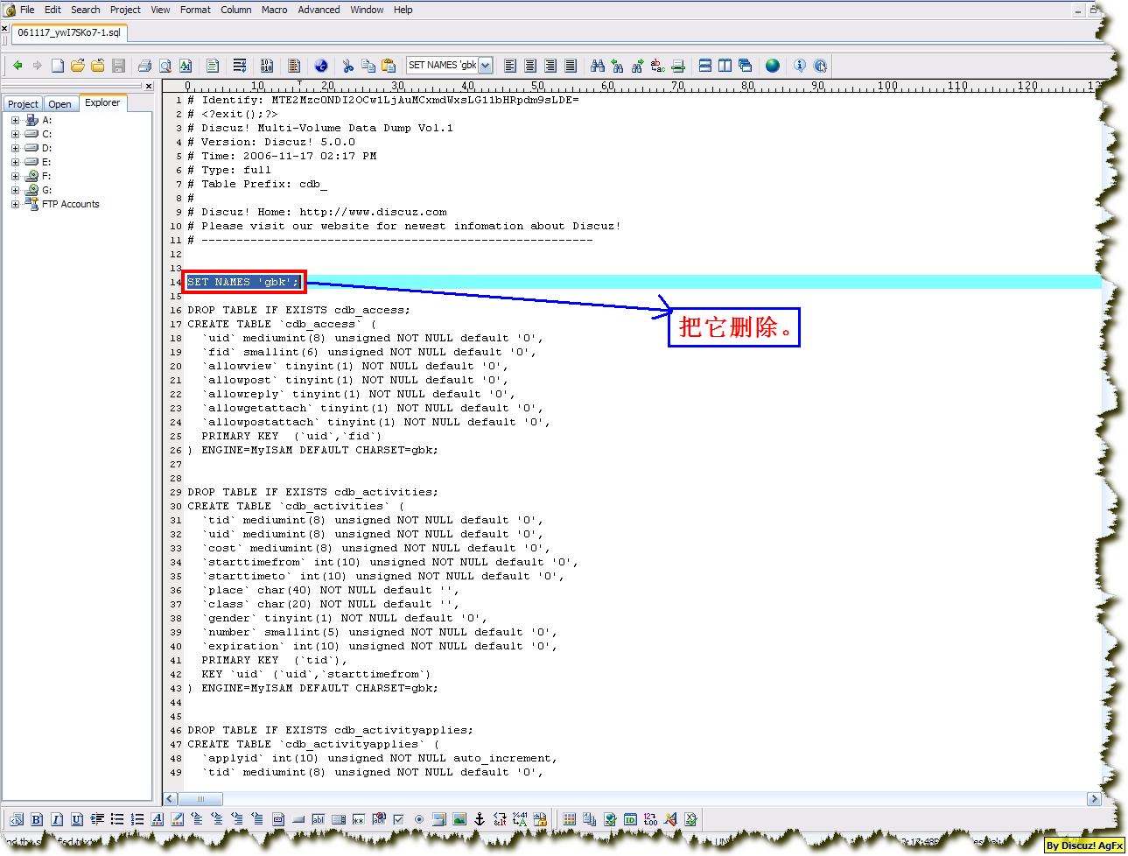Apply HTML Bold tag button
The image size is (1128, 856).
[x=37, y=820]
